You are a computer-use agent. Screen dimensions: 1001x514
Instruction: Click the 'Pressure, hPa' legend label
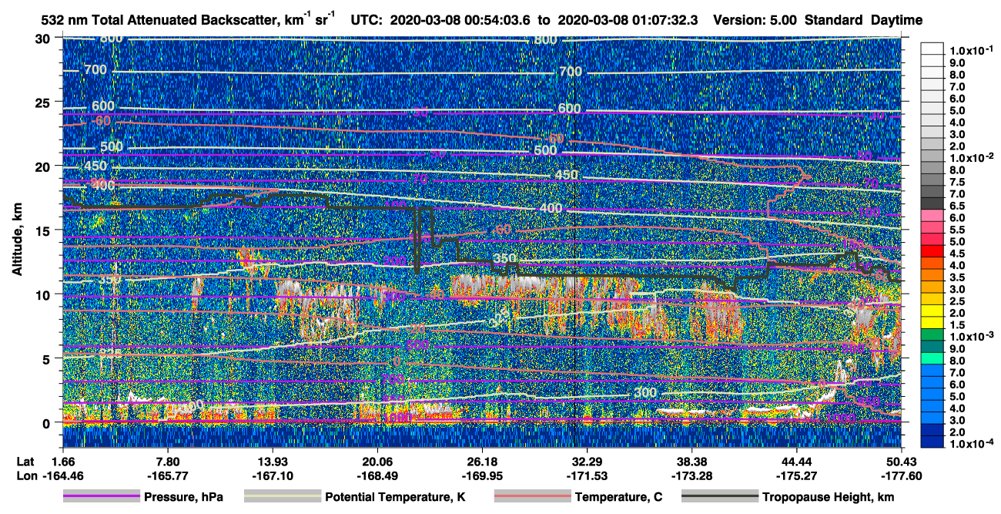click(x=183, y=498)
